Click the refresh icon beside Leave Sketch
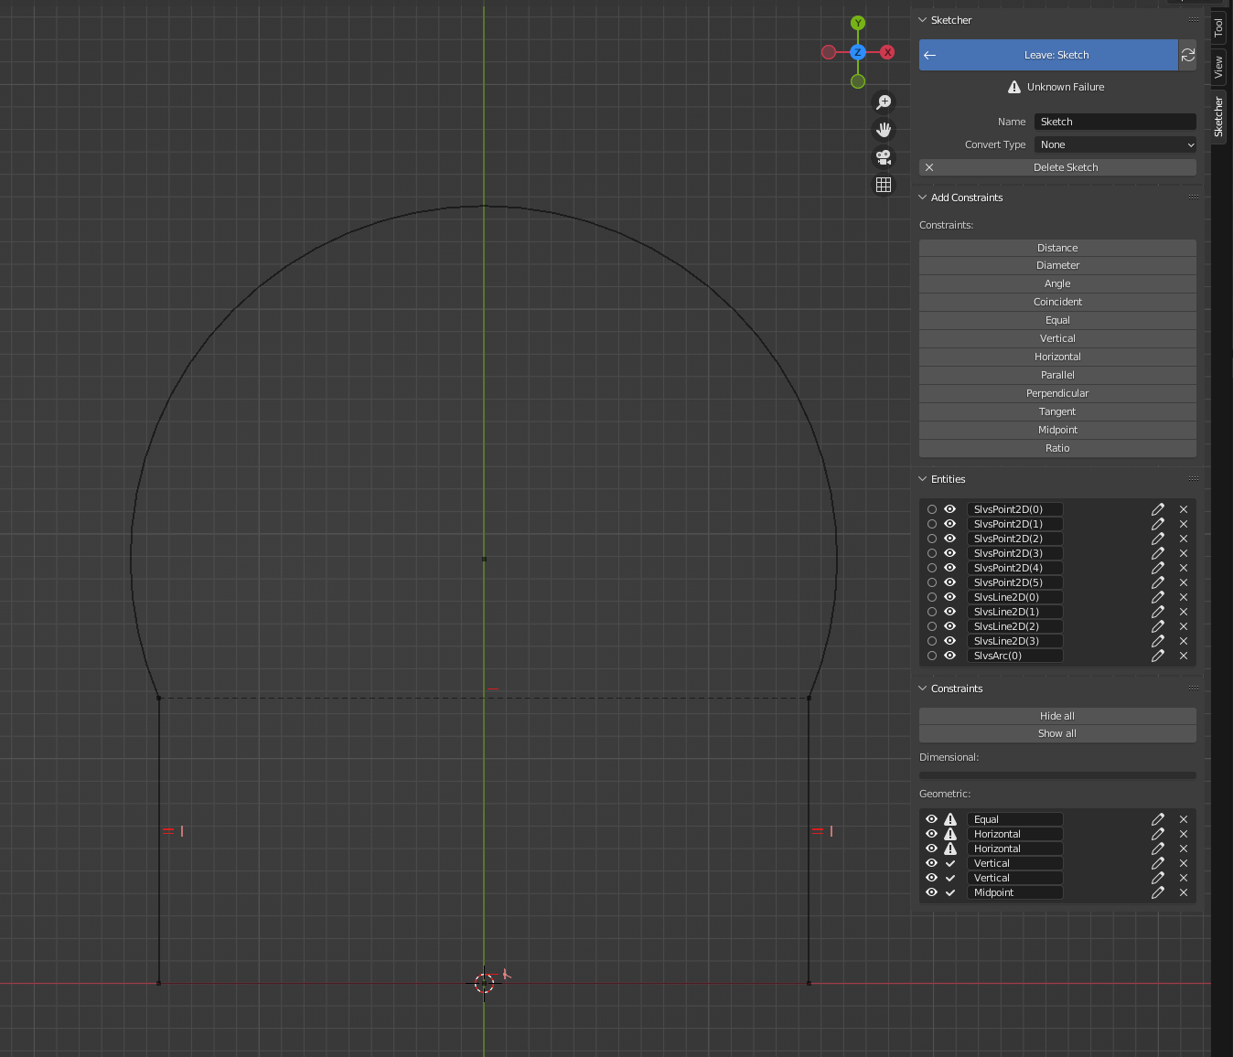 (x=1187, y=55)
